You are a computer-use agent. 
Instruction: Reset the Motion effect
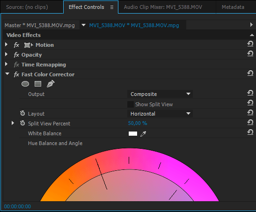pos(250,44)
